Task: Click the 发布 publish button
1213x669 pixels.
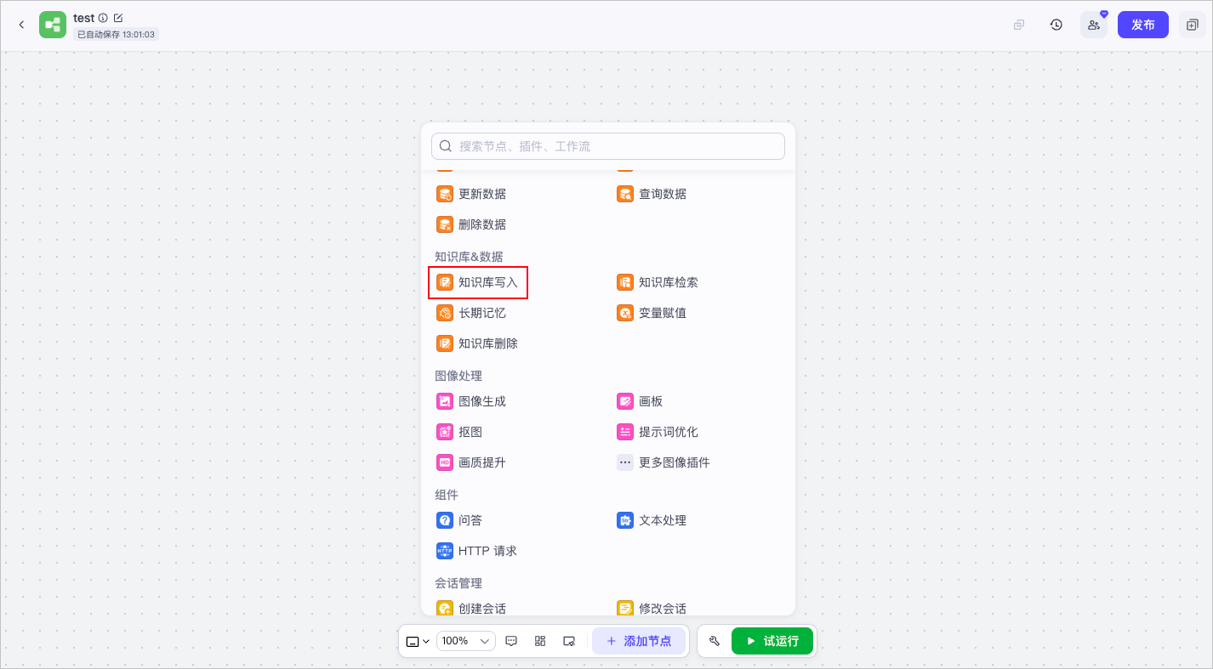Action: (1143, 25)
